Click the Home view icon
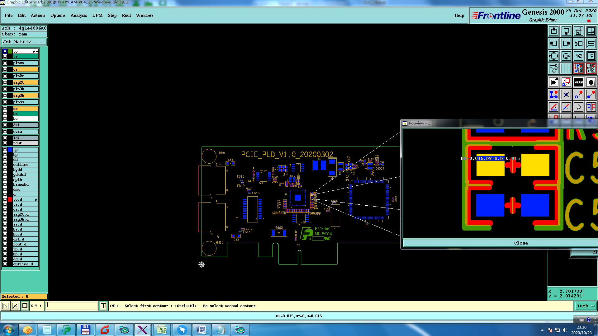 pyautogui.click(x=579, y=31)
